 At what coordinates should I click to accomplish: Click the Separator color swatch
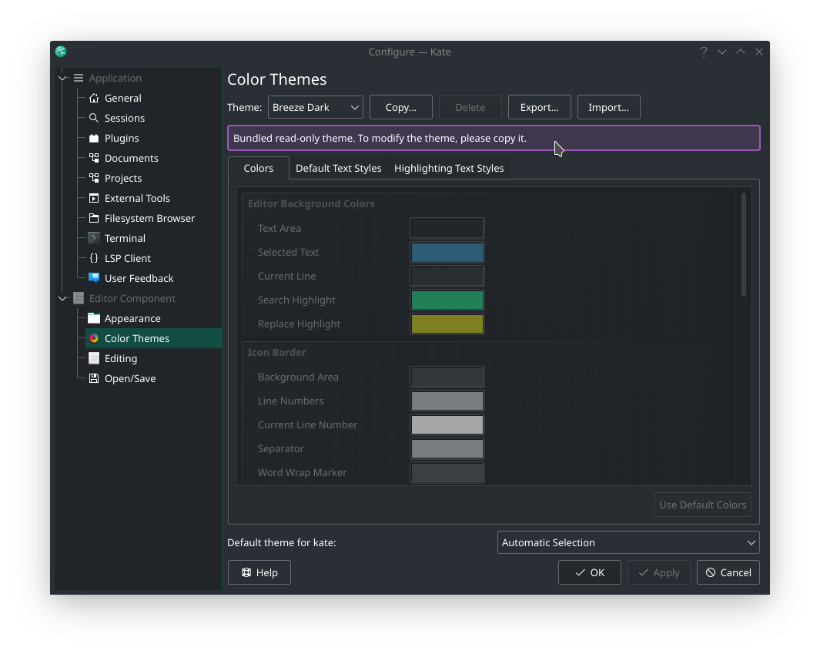coord(447,448)
